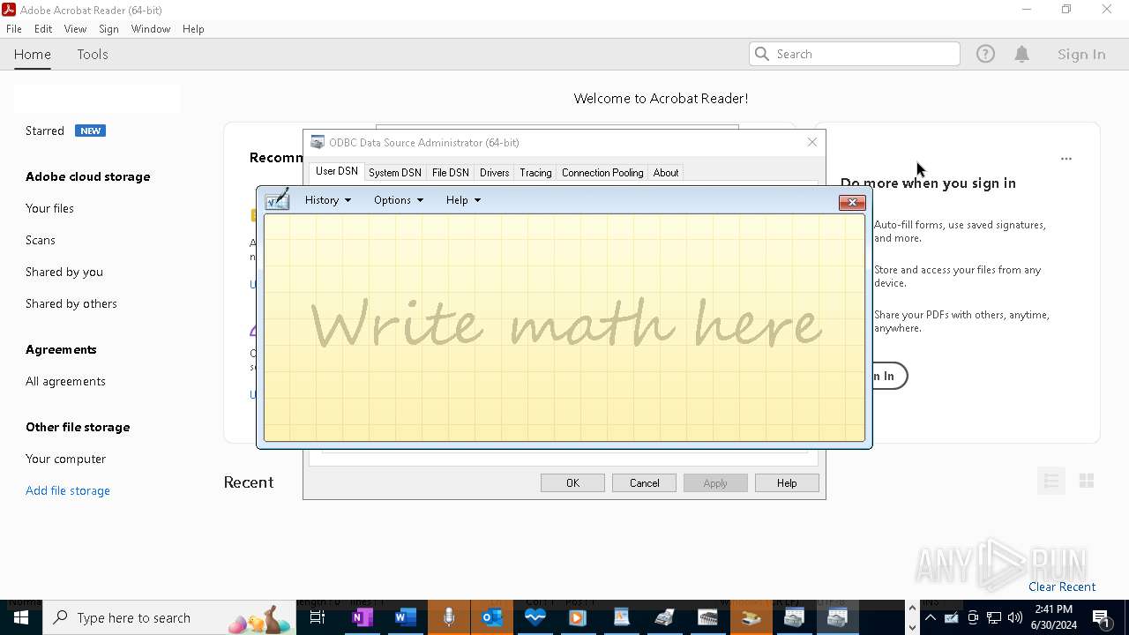The image size is (1129, 635).
Task: Expand the system tray hidden icons chevron
Action: click(931, 617)
